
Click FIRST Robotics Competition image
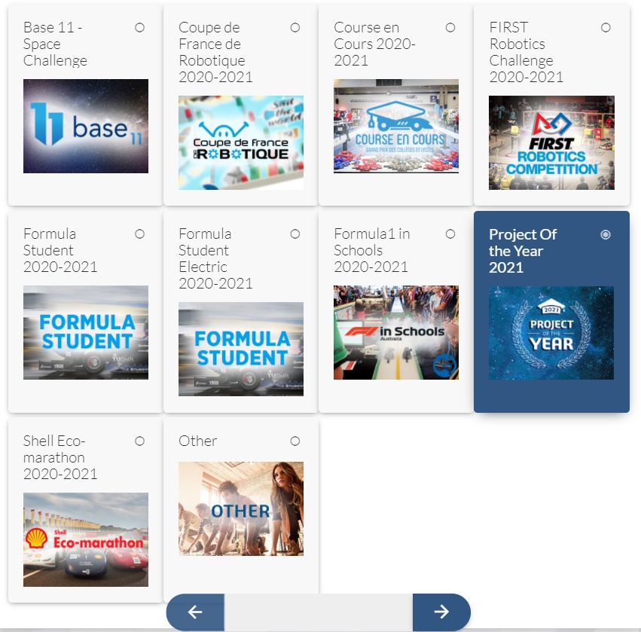pos(551,142)
